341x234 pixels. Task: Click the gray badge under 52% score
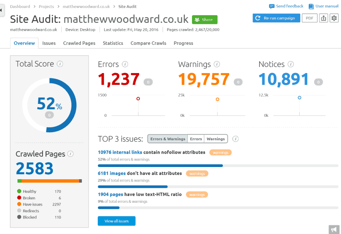(x=49, y=115)
